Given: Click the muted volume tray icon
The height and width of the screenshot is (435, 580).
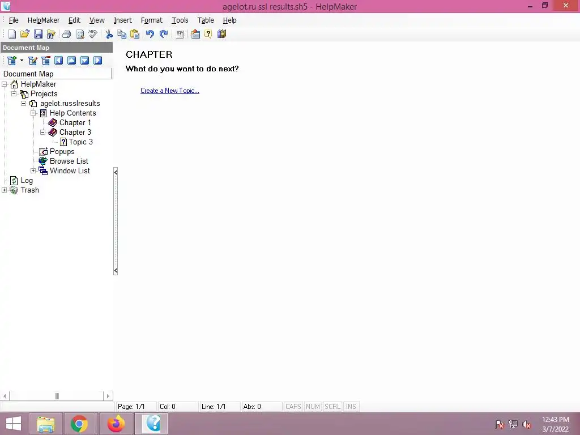Looking at the screenshot, I should pos(527,424).
